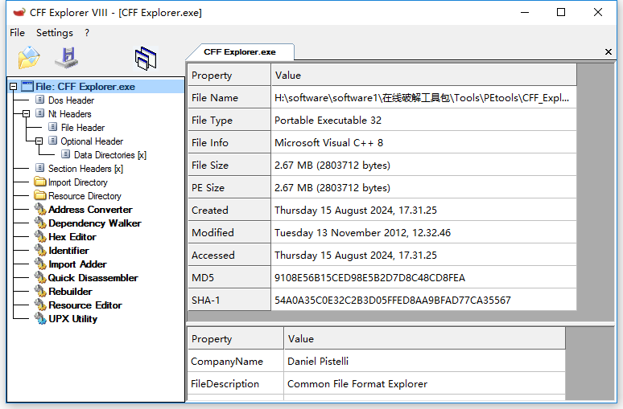Click the Resource Directory folder icon

pyautogui.click(x=40, y=195)
